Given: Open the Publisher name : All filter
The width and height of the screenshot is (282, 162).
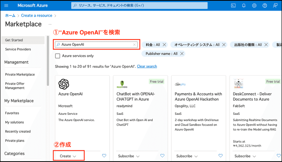Looking at the screenshot, I should [x=161, y=54].
